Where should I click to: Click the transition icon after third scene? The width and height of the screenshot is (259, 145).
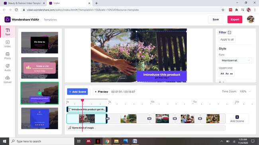[x=175, y=118]
